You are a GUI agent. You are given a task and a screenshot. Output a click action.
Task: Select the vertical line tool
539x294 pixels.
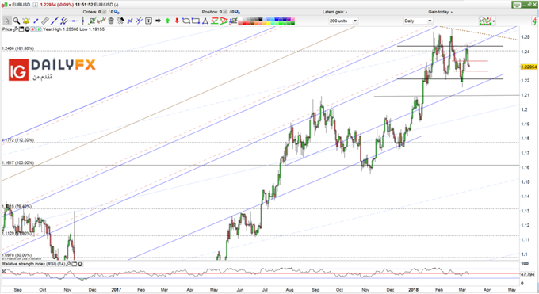pyautogui.click(x=83, y=21)
